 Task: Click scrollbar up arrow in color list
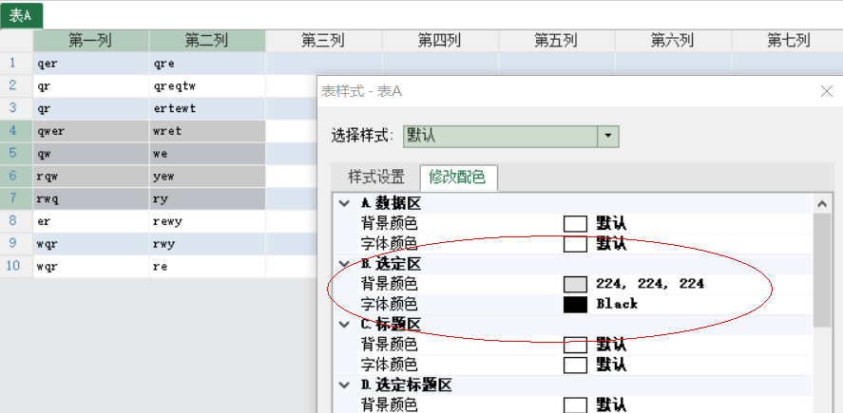(821, 204)
